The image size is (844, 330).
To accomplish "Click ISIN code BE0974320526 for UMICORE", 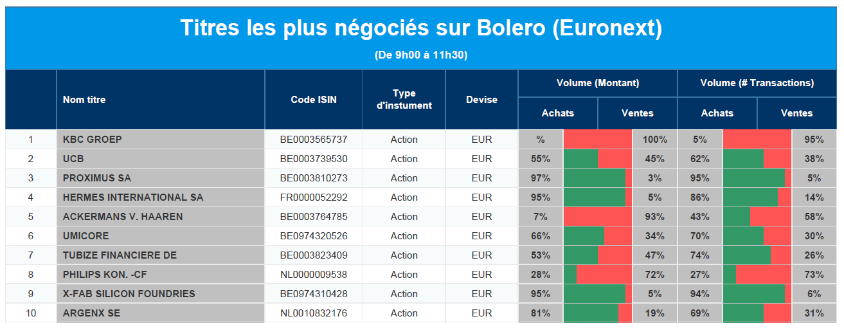I will click(x=314, y=236).
